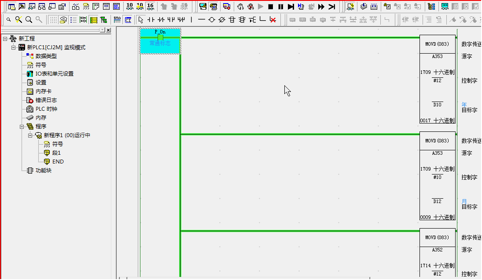Open PLC 时钟 in project tree
Screen dimensions: 482x280
46,109
